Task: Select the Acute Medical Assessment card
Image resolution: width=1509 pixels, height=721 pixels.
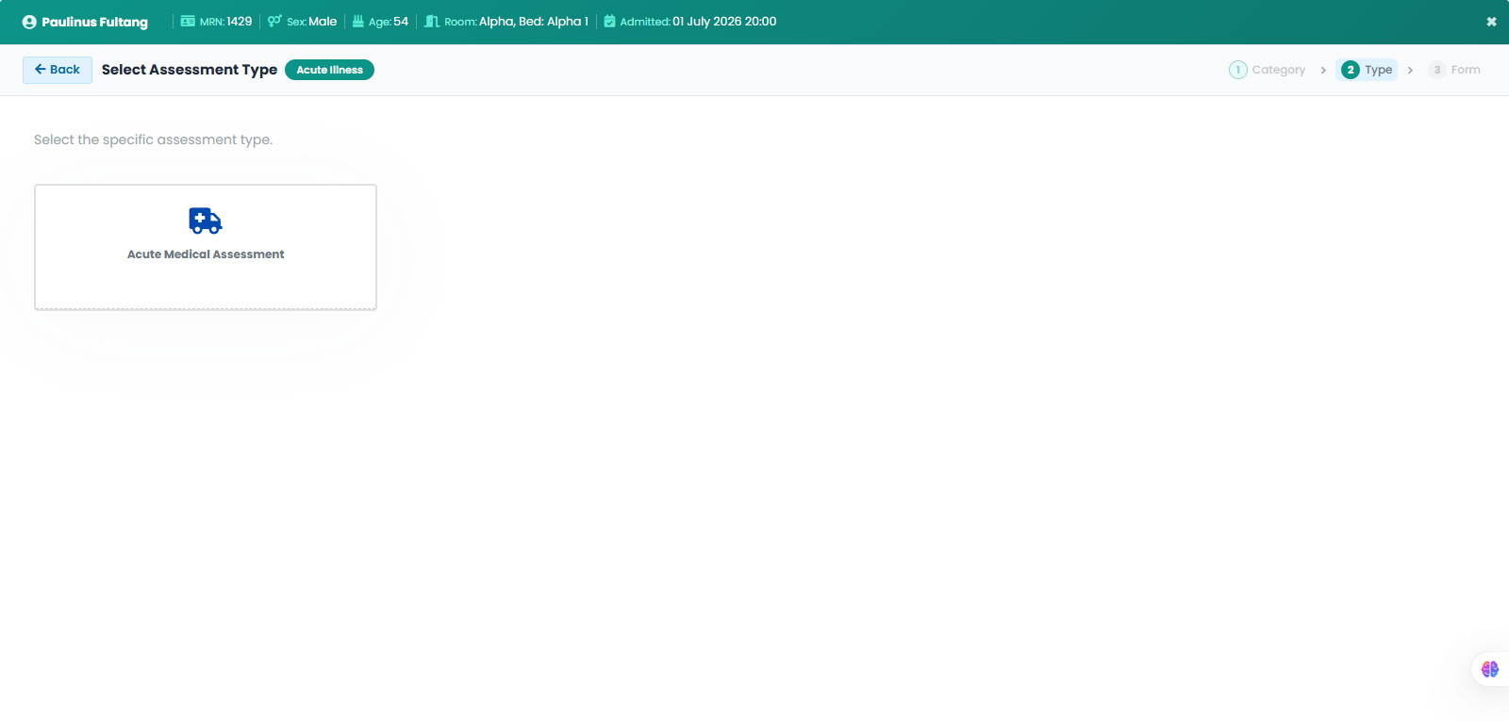Action: pyautogui.click(x=206, y=247)
